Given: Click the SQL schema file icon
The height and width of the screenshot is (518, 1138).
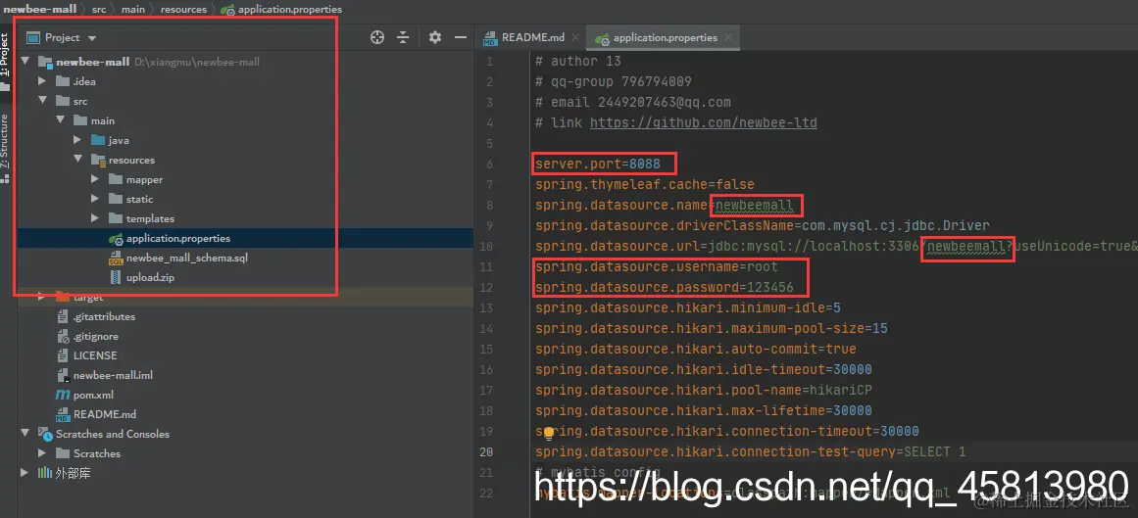Looking at the screenshot, I should (x=116, y=258).
